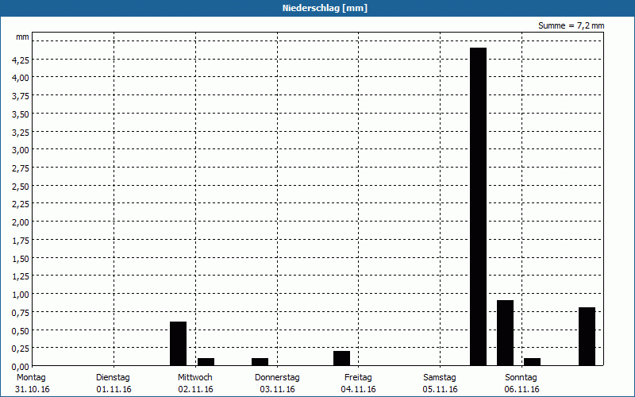Select the 1,75 y-axis value

[21, 241]
